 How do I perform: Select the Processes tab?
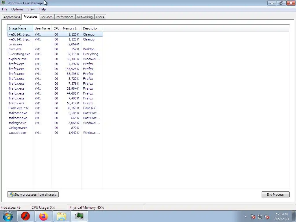click(x=30, y=16)
